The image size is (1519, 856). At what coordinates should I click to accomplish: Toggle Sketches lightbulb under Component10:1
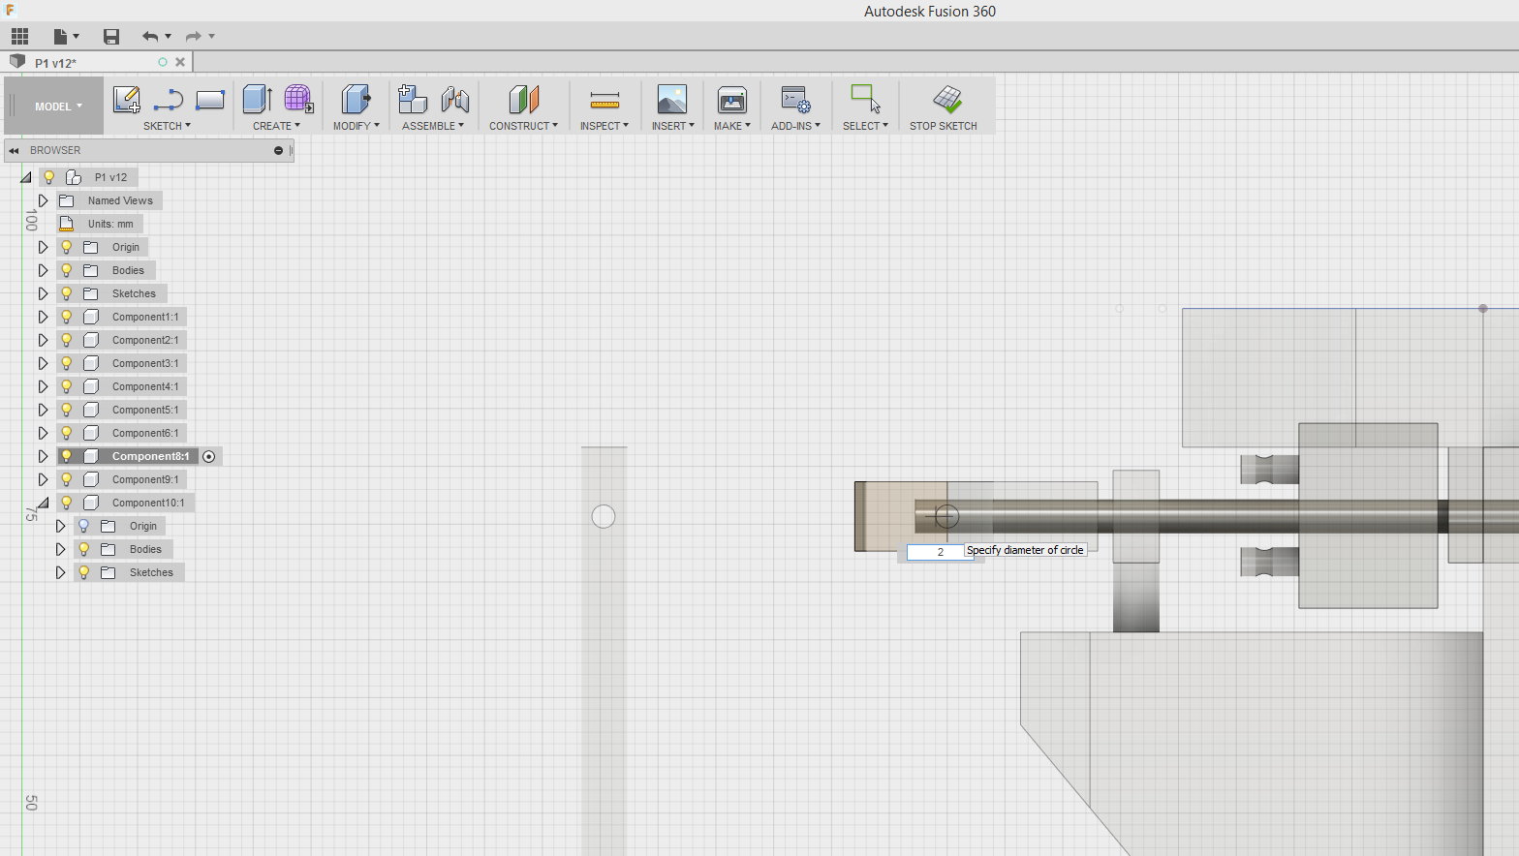click(x=84, y=572)
